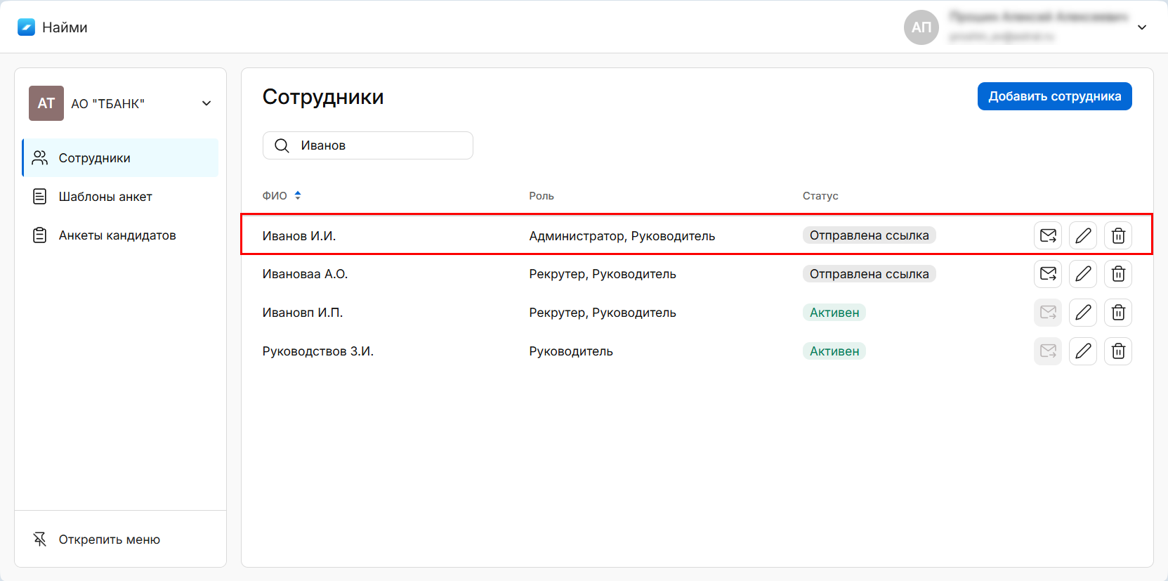This screenshot has width=1168, height=581.
Task: Unpin the sidebar with Открепить меню
Action: (x=109, y=540)
